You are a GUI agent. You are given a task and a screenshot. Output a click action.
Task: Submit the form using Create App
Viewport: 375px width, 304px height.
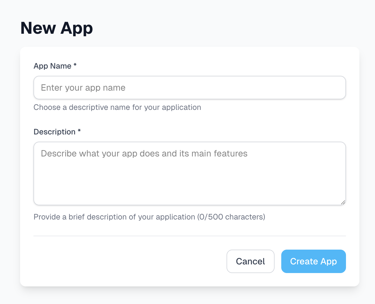[313, 261]
